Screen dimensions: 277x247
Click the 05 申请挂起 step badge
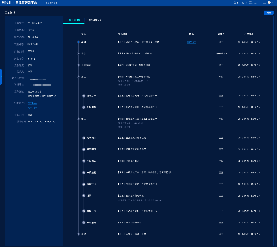[x=84, y=173]
